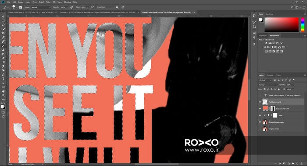Open the layer Fill dropdown
This screenshot has height=166, width=307.
293,89
